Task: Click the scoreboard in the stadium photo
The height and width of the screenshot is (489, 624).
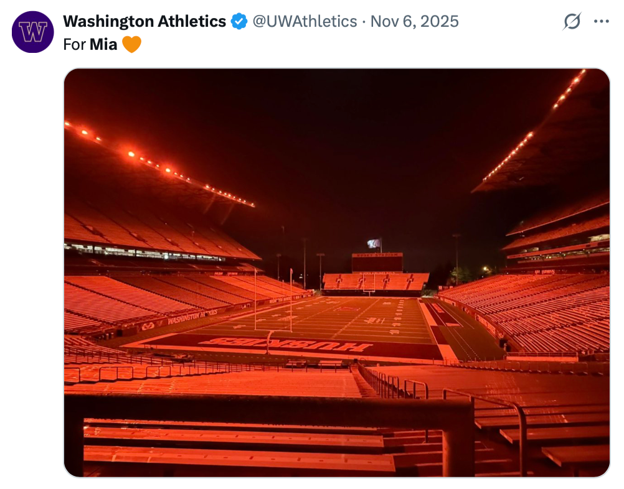Action: coord(377,262)
